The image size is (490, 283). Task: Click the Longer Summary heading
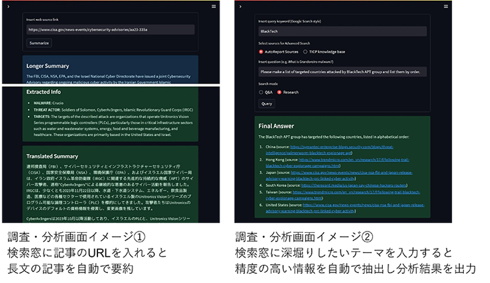click(48, 66)
